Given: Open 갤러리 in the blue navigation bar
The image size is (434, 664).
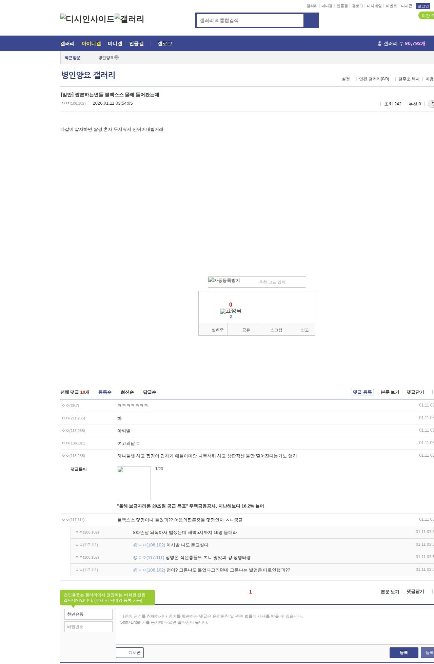Looking at the screenshot, I should (x=67, y=44).
